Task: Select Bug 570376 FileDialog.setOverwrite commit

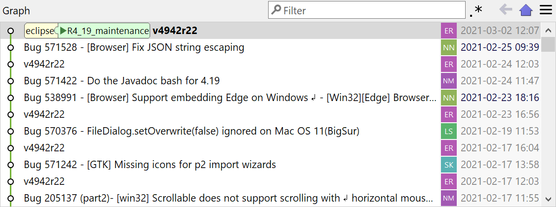Action: pyautogui.click(x=191, y=131)
